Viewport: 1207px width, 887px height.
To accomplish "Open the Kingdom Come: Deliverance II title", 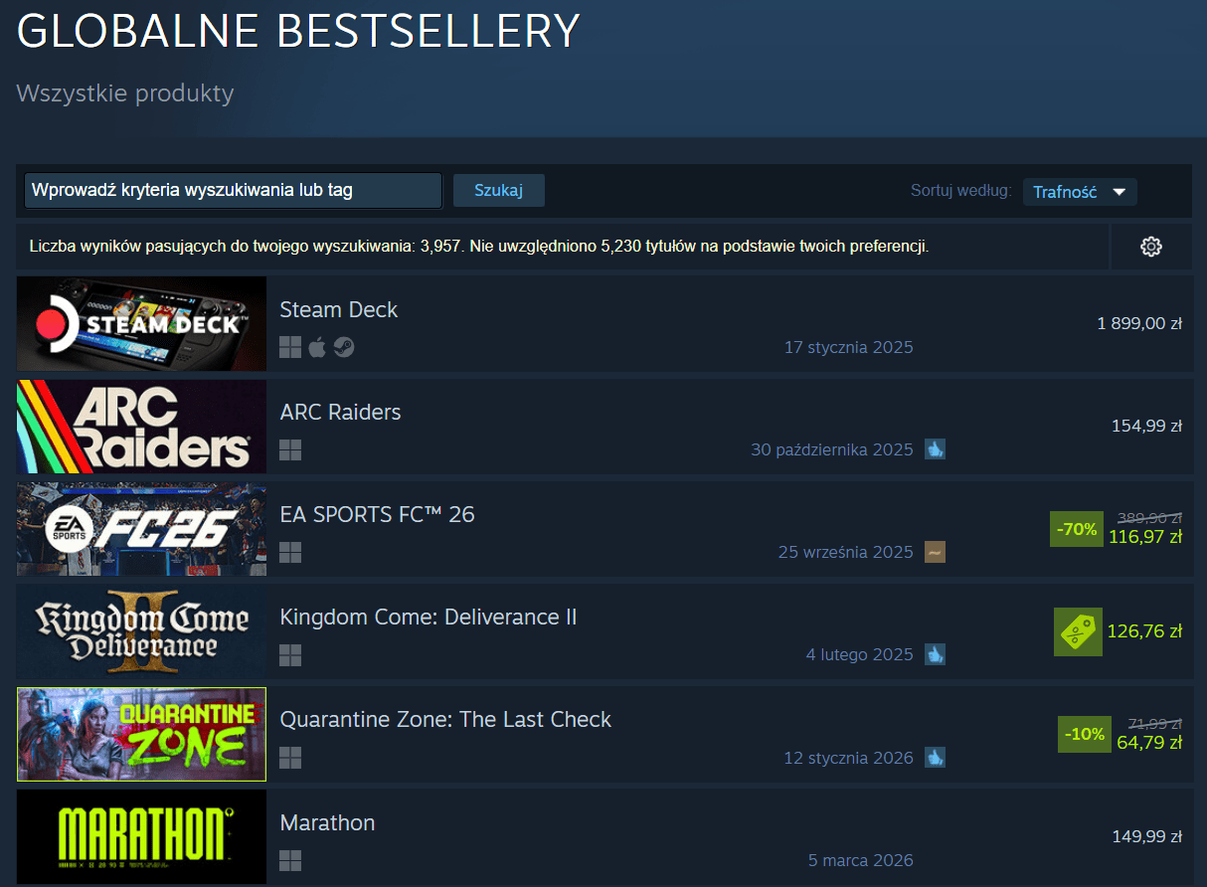I will [429, 618].
